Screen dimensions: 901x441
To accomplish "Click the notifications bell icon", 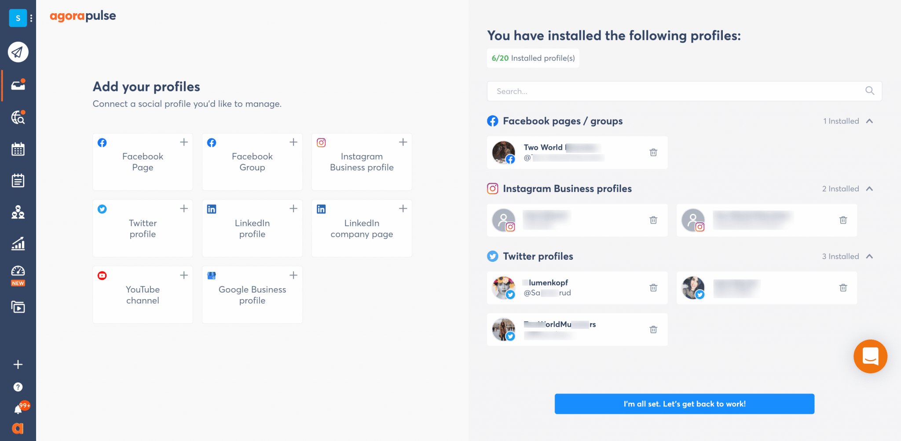I will (18, 409).
